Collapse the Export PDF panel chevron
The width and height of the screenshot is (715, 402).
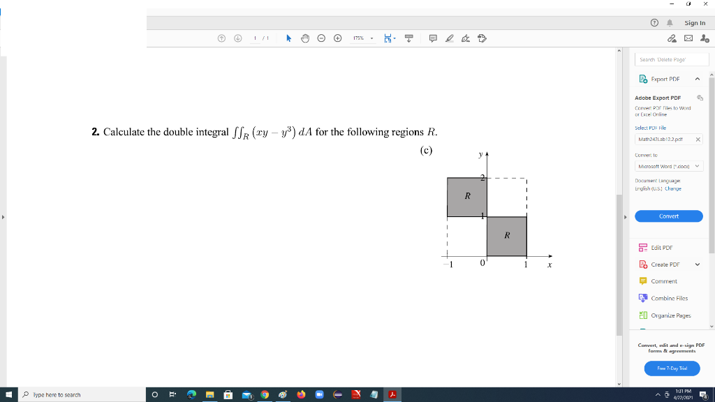(x=698, y=79)
